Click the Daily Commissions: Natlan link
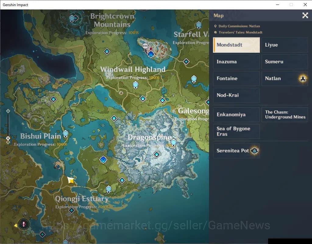This screenshot has width=312, height=244. click(x=239, y=26)
